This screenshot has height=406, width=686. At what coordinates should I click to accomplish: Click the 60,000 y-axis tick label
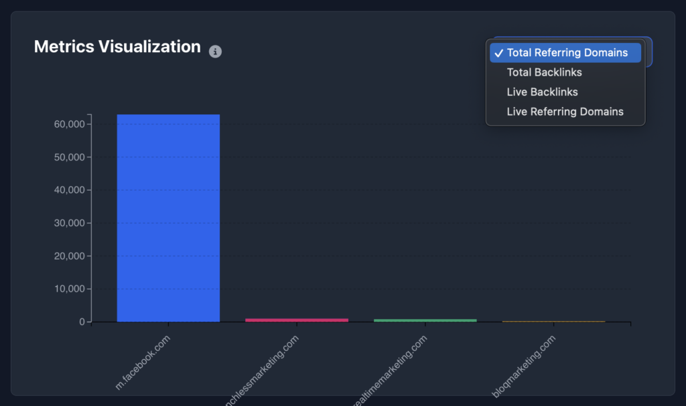pos(68,124)
